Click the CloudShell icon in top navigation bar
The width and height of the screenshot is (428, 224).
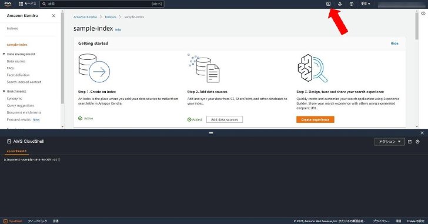[x=329, y=4]
